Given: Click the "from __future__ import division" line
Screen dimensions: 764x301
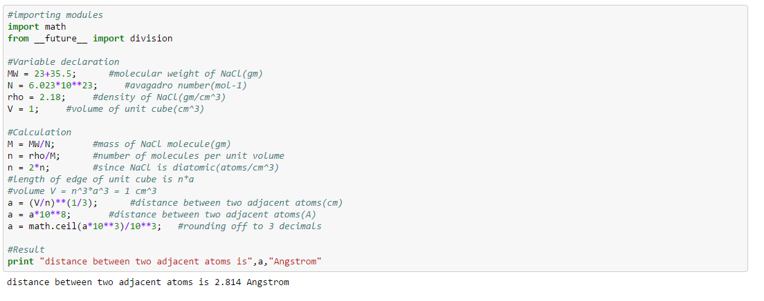Looking at the screenshot, I should tap(90, 38).
